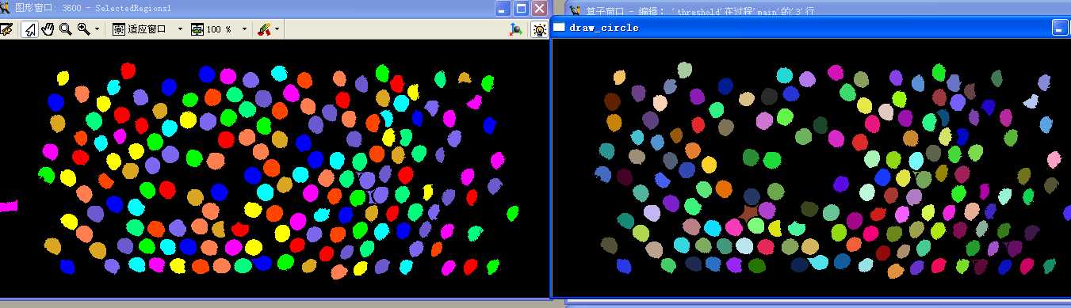Expand the color paint dropdown arrow

[x=277, y=29]
